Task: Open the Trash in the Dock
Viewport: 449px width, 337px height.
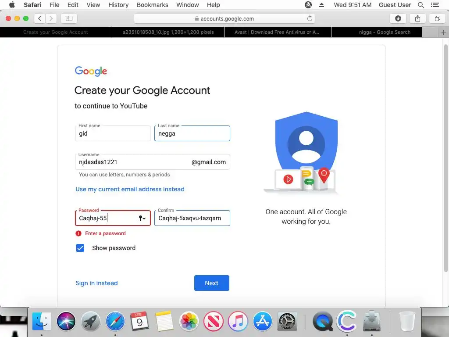Action: (x=407, y=321)
